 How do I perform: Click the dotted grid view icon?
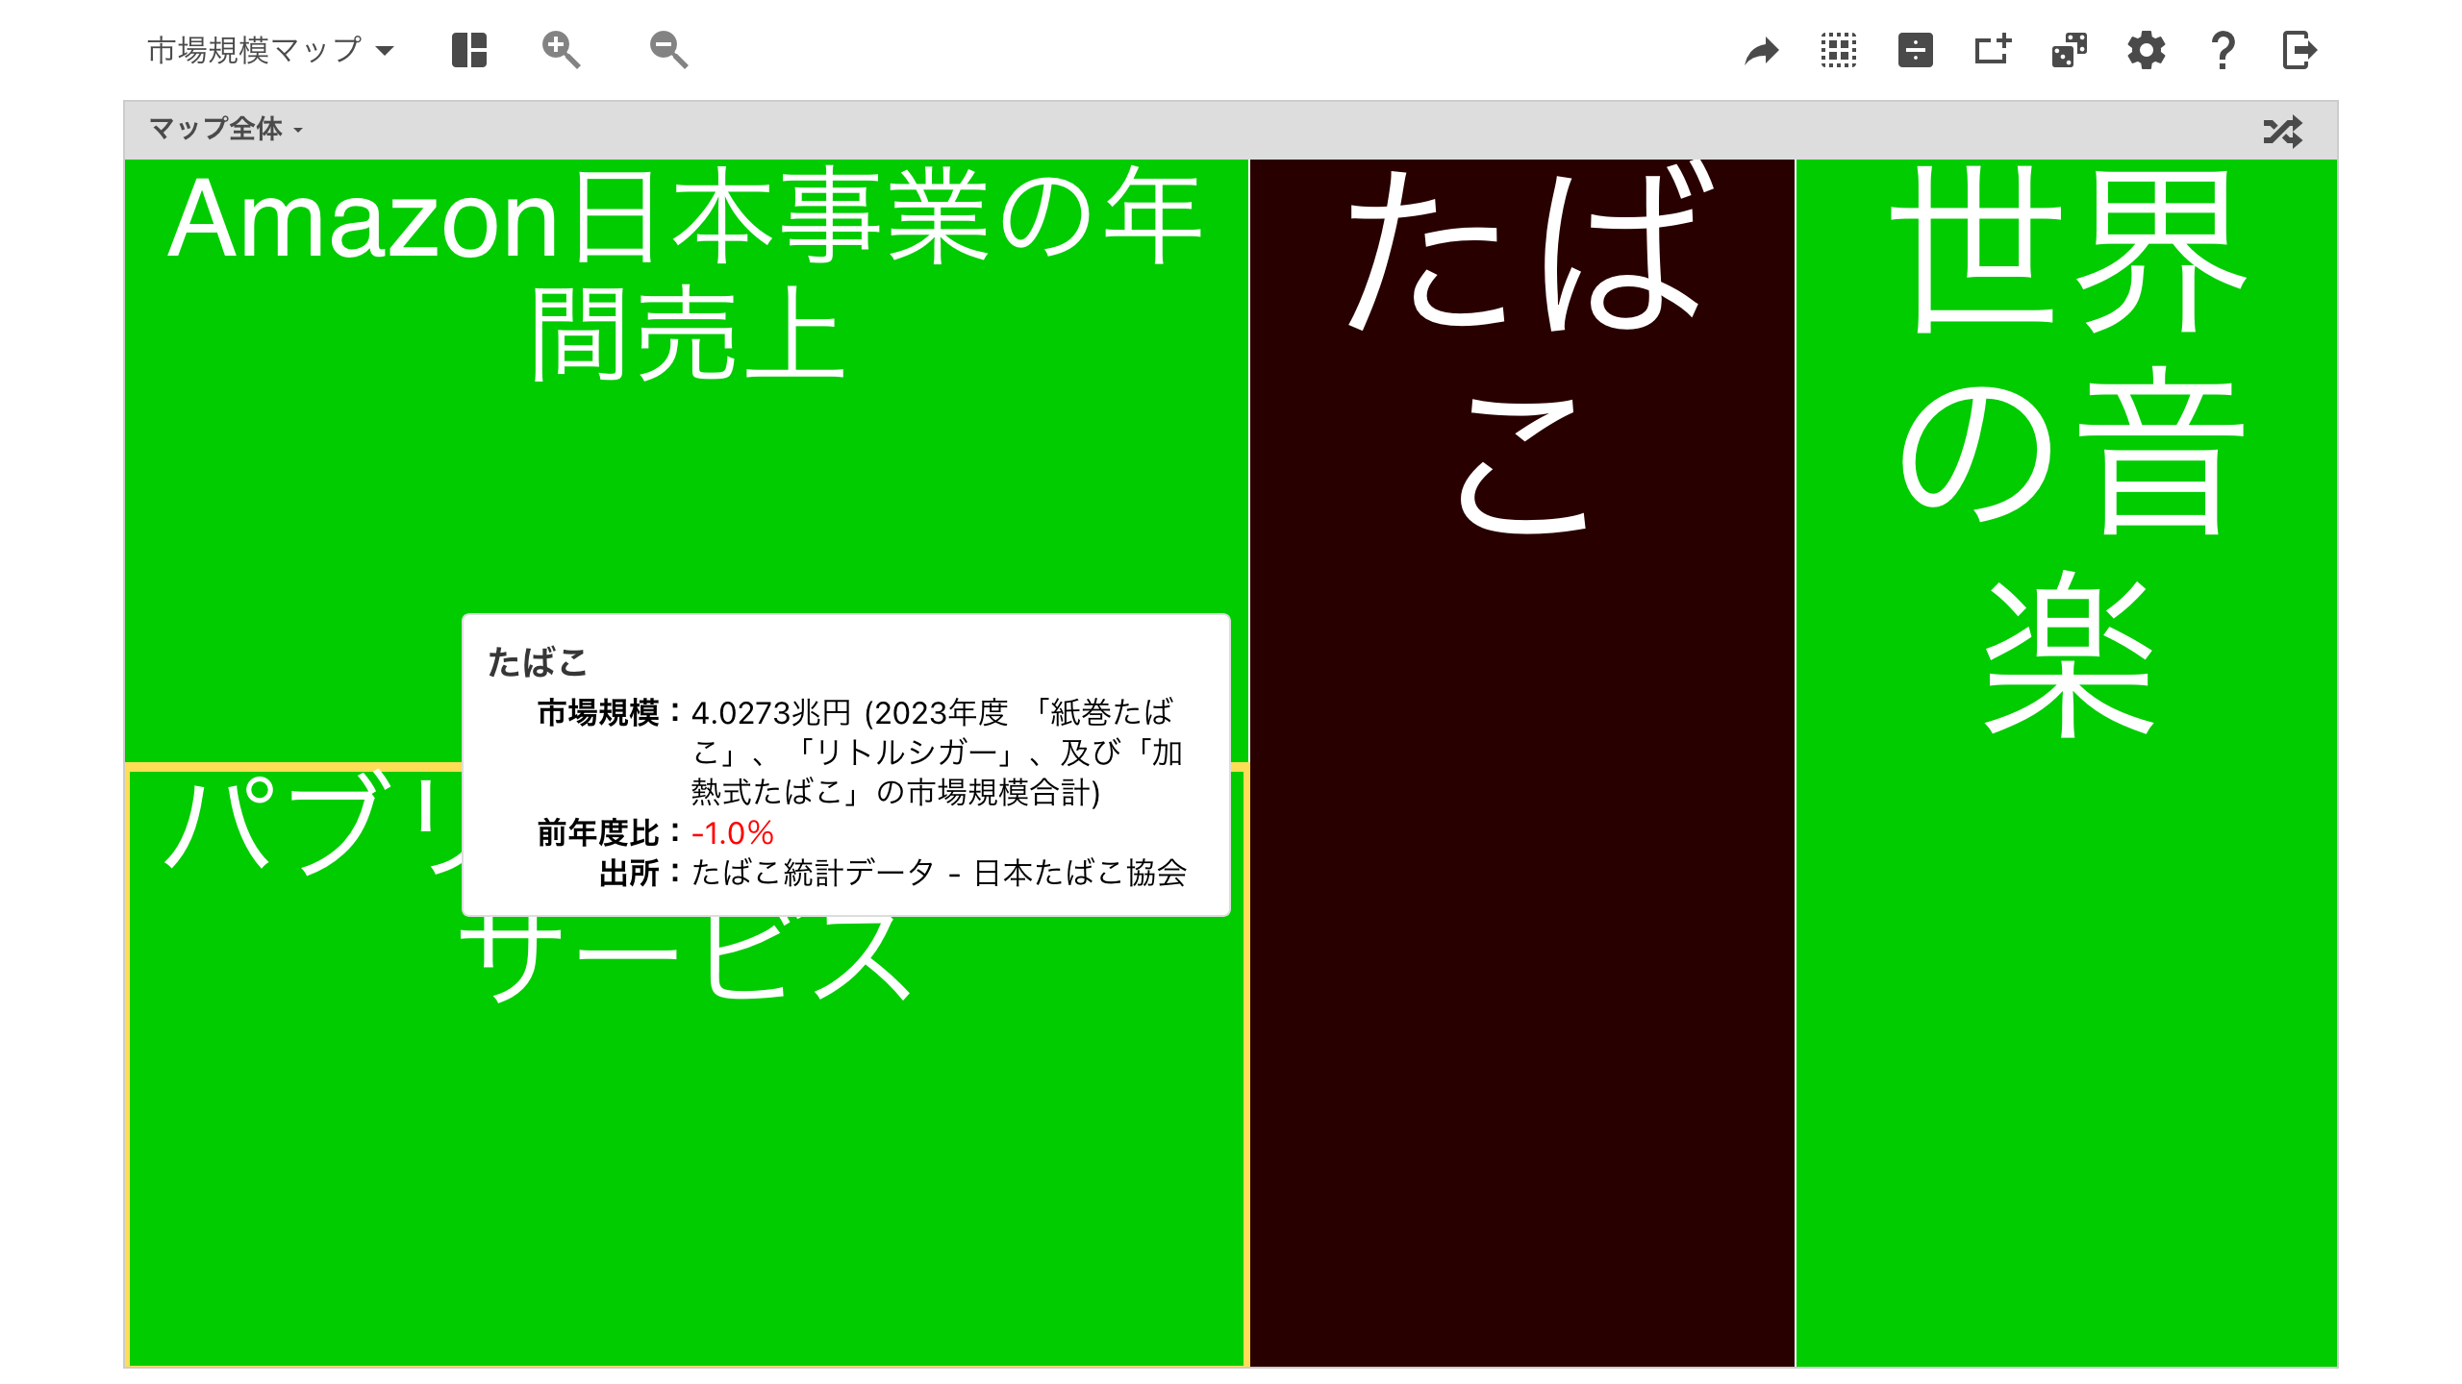coord(1839,50)
